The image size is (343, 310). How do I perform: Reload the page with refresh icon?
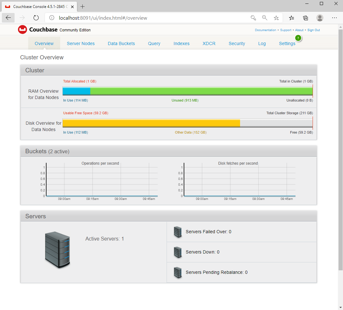[36, 18]
